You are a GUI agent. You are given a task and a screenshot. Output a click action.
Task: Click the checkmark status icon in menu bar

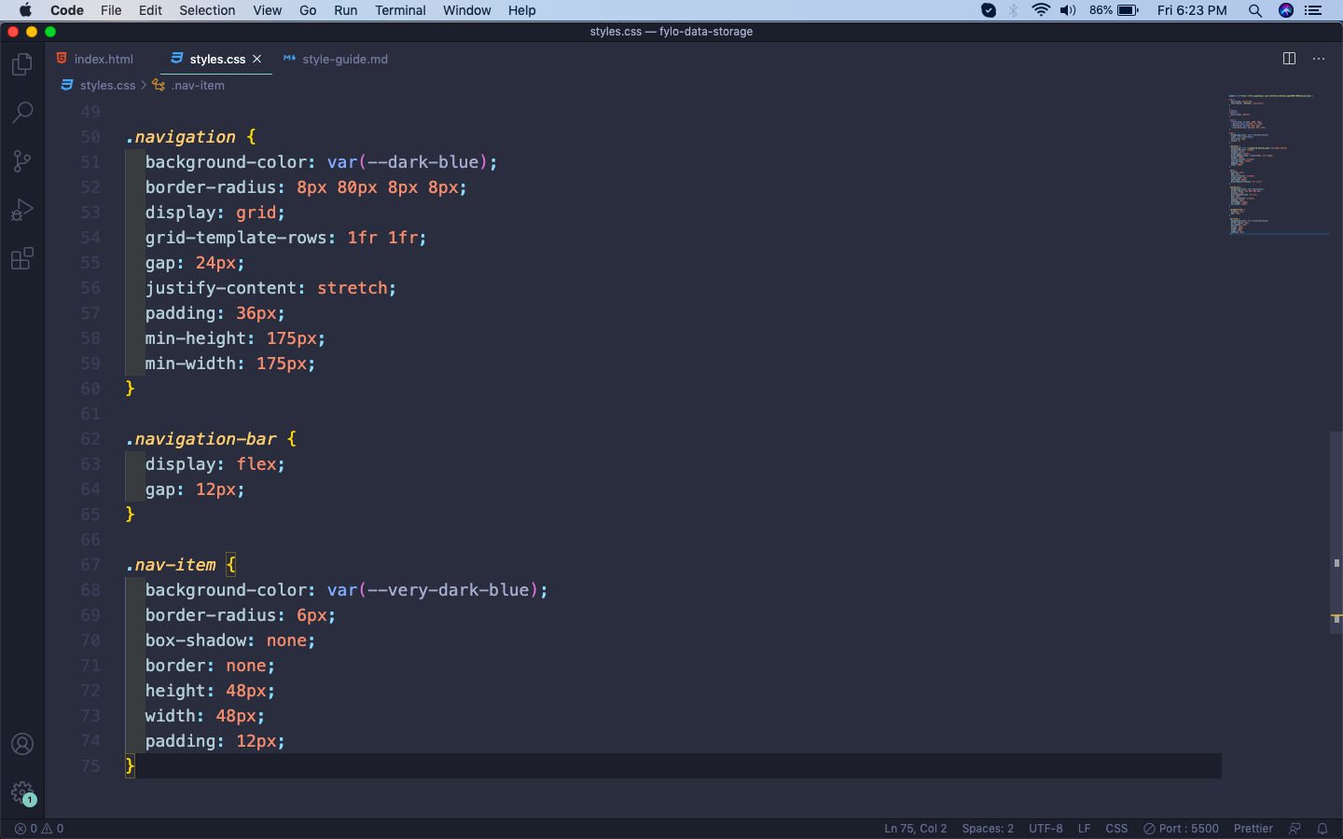989,10
